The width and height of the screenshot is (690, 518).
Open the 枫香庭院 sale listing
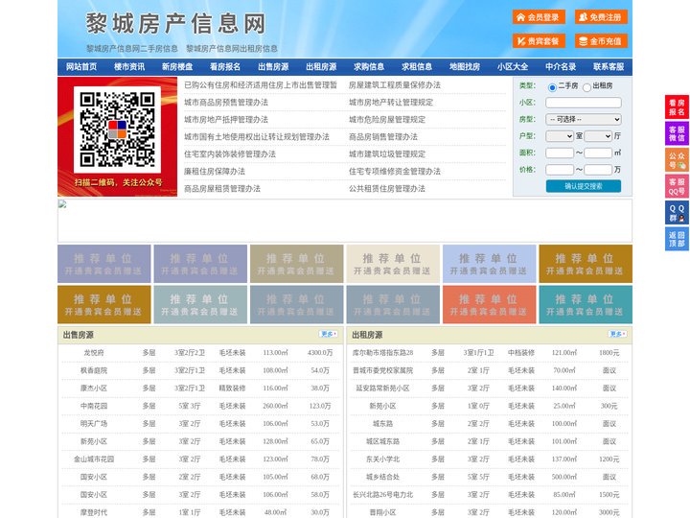[94, 370]
